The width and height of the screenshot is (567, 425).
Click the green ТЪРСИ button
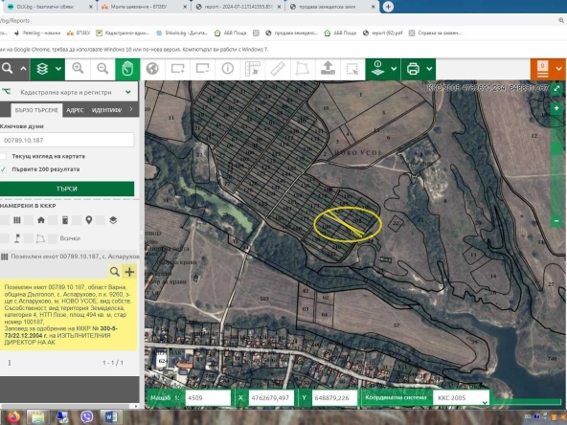point(67,189)
